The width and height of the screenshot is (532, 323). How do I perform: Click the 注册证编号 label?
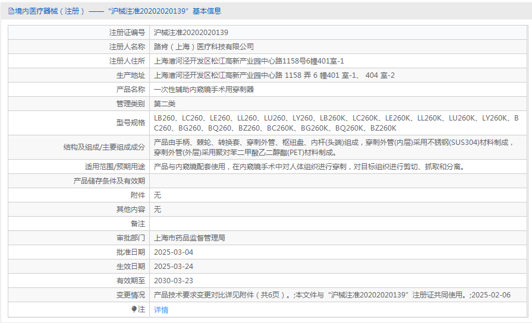[x=127, y=33]
